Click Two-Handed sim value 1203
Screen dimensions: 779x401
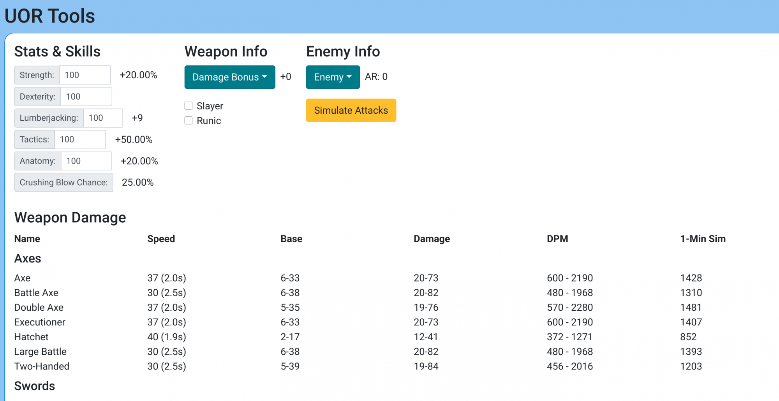tap(691, 366)
